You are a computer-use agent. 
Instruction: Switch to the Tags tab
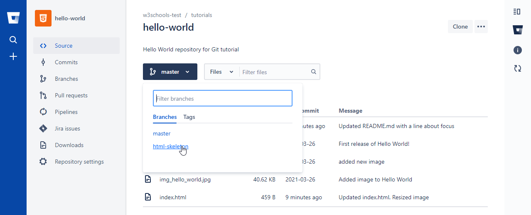coord(189,117)
